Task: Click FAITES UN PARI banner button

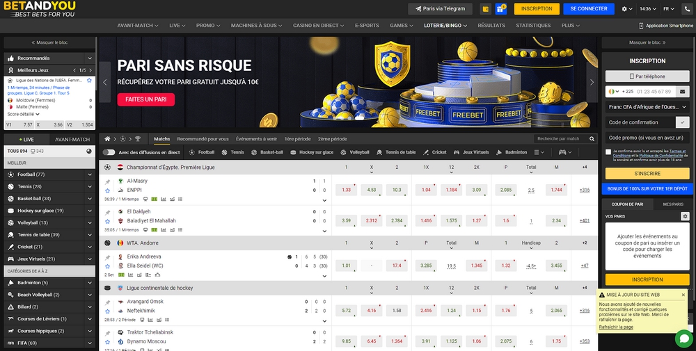Action: tap(146, 99)
